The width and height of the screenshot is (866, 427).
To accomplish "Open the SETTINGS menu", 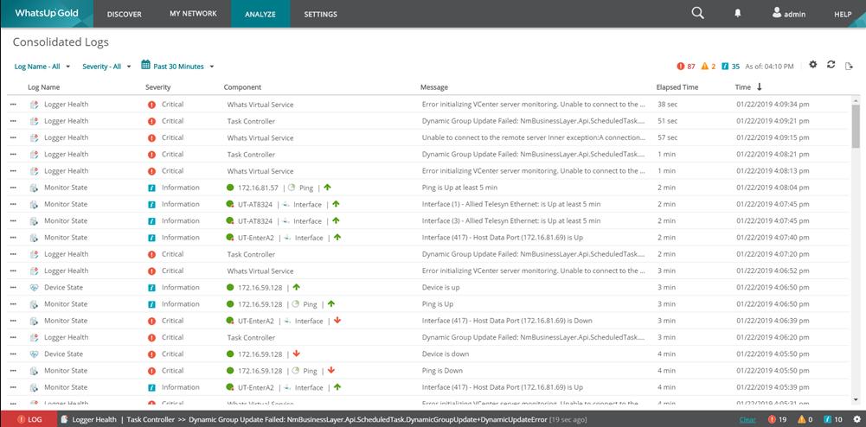I will (x=320, y=15).
